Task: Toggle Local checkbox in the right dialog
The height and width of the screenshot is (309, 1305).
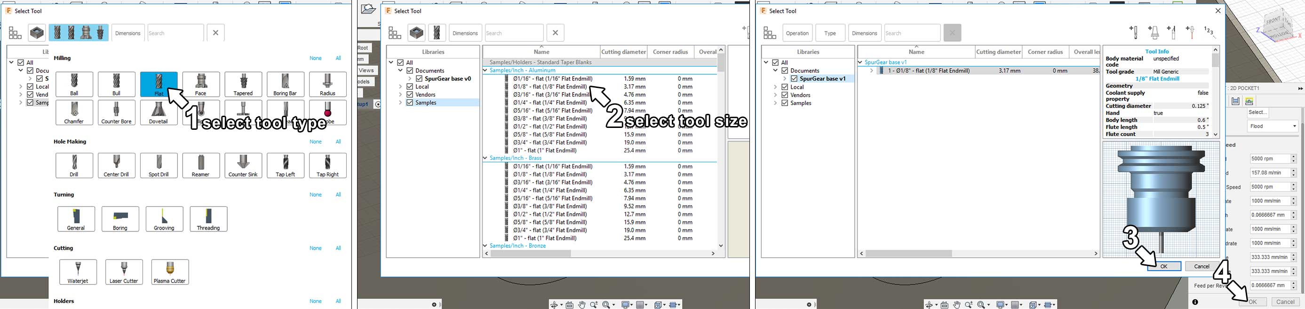Action: [x=785, y=87]
